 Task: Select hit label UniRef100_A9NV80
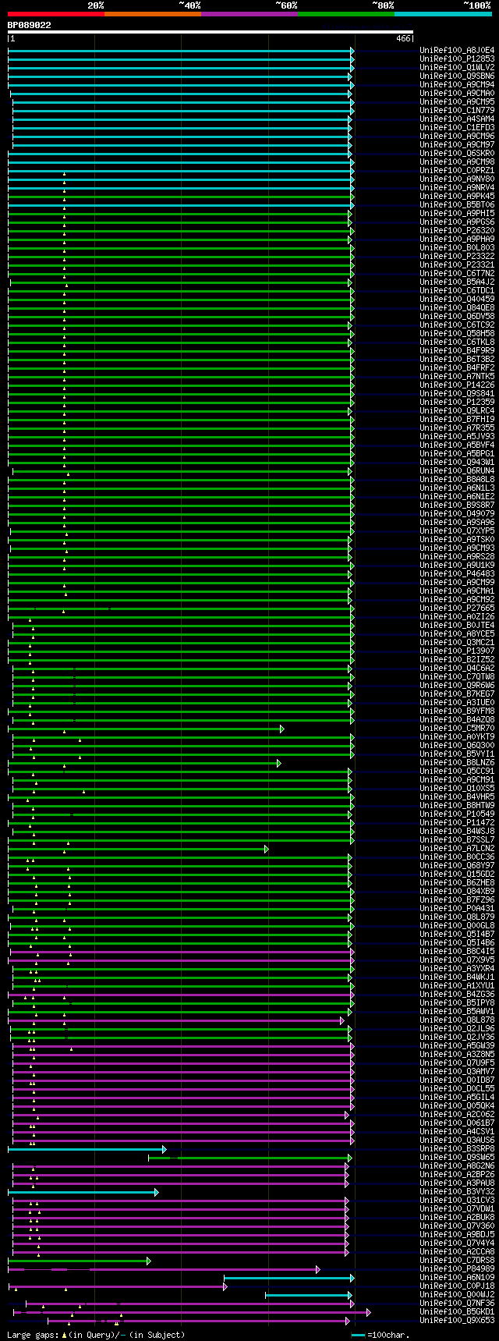click(x=457, y=179)
